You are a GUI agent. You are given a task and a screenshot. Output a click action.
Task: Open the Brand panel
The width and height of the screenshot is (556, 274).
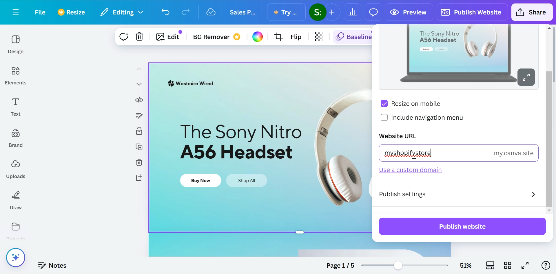click(16, 138)
